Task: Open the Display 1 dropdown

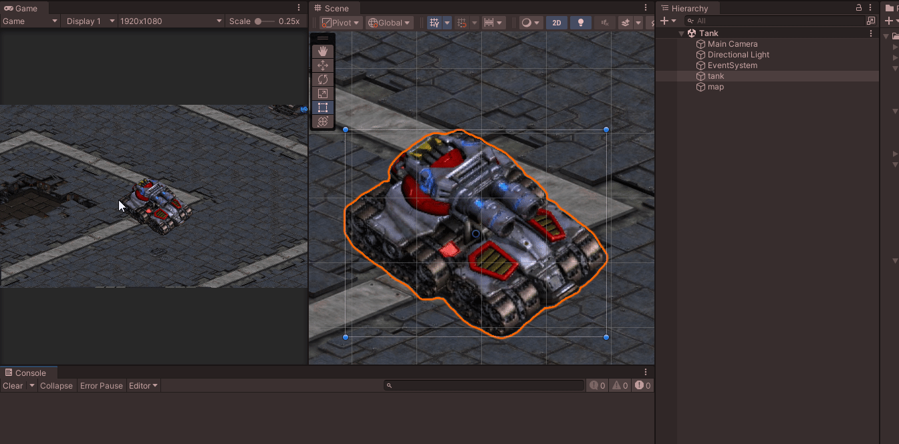Action: (90, 21)
